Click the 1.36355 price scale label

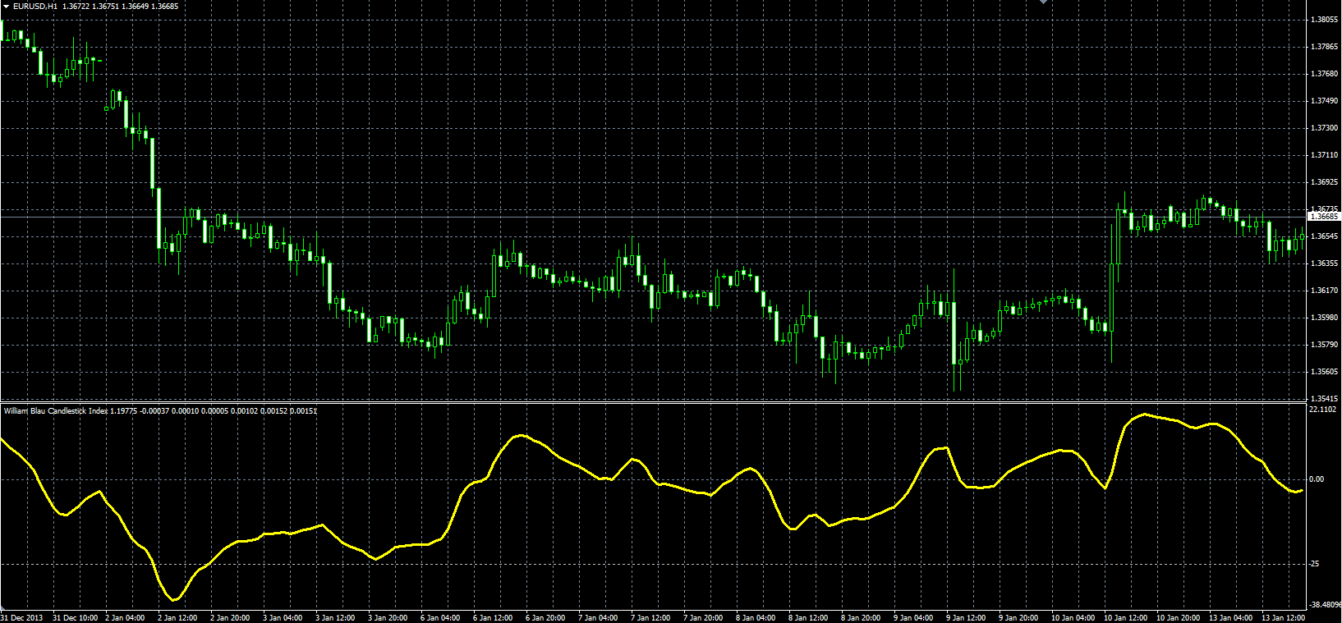[x=1324, y=263]
